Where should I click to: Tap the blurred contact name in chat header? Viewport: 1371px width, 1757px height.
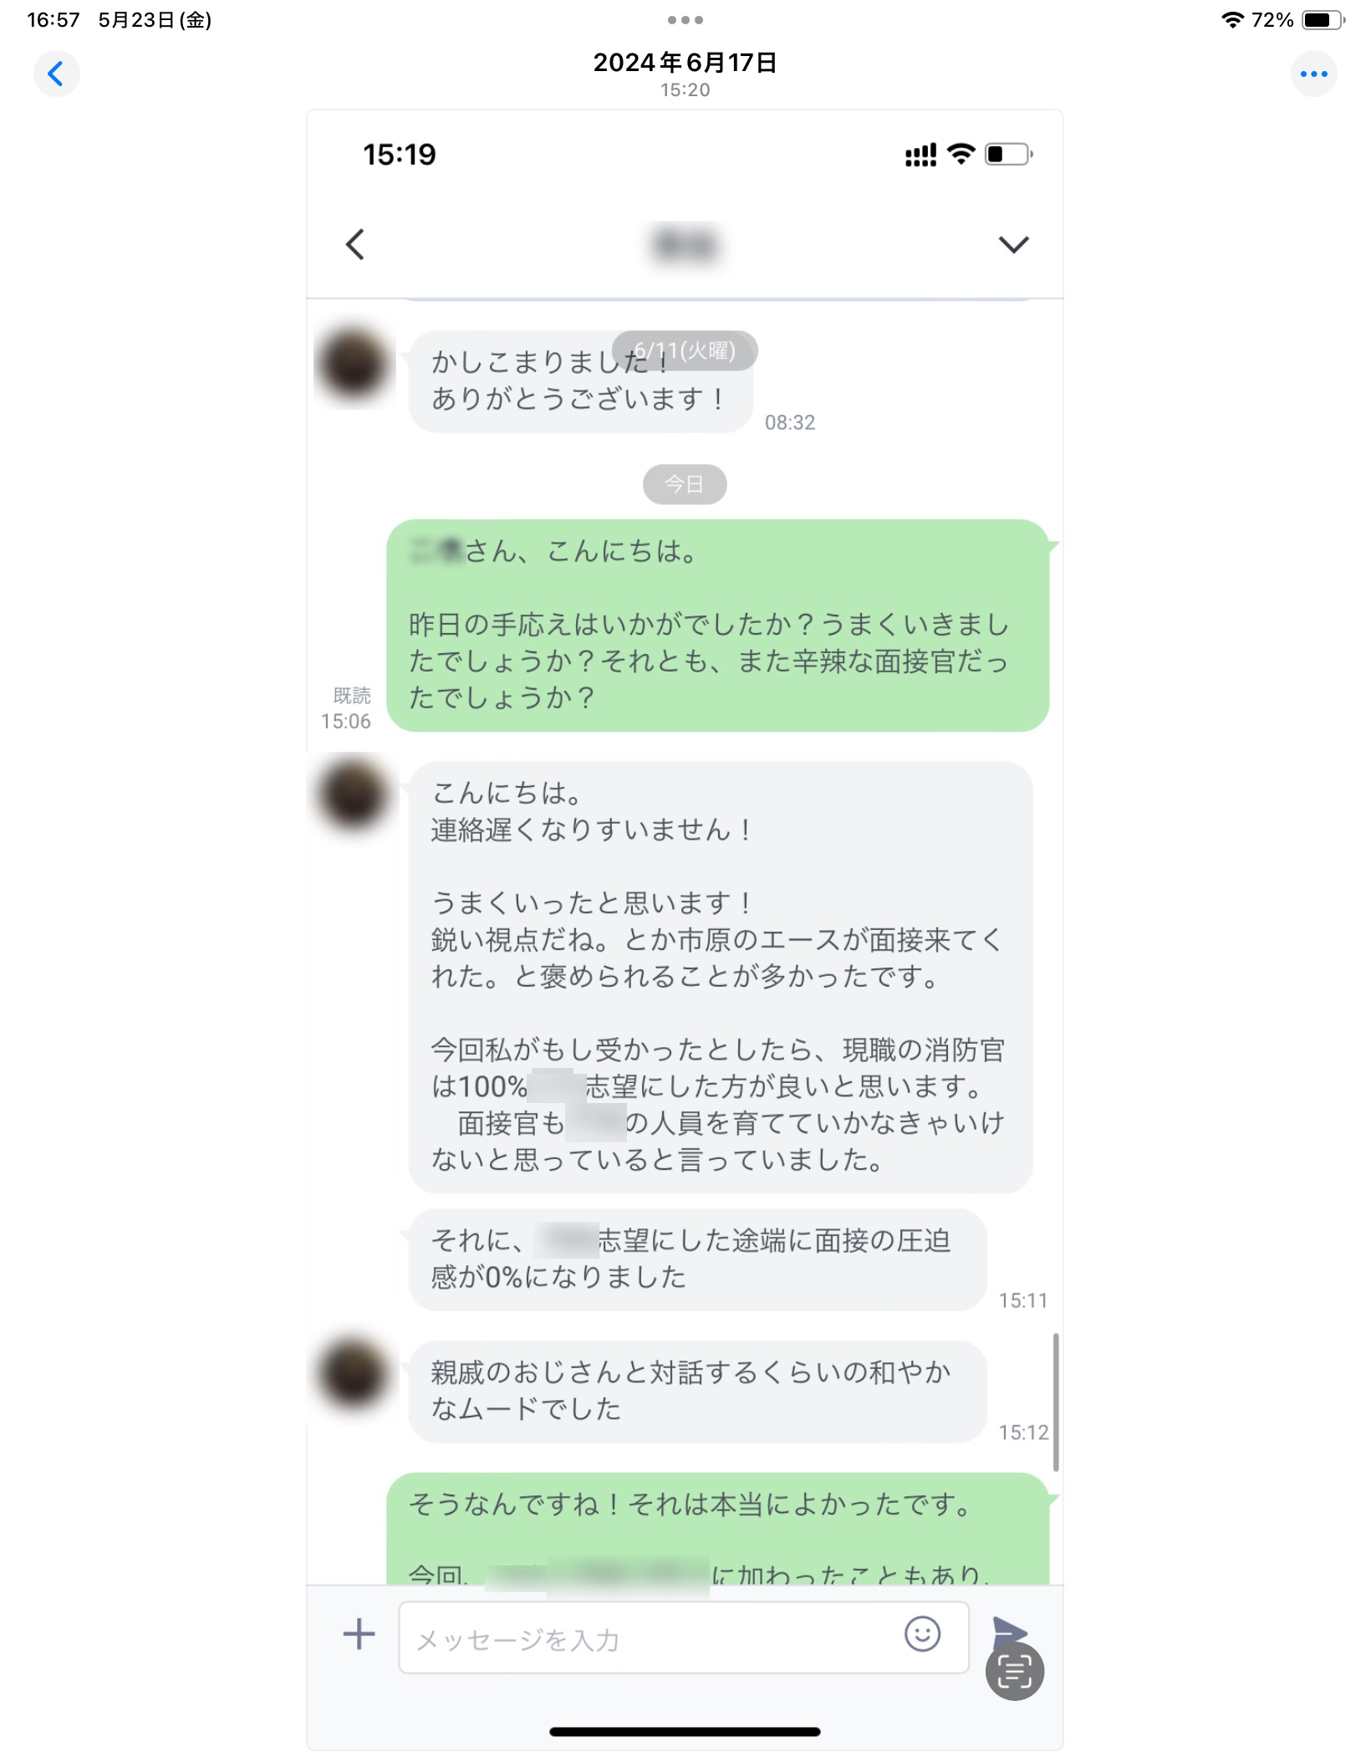pyautogui.click(x=685, y=245)
